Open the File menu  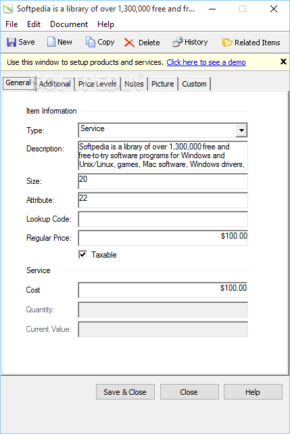(11, 24)
